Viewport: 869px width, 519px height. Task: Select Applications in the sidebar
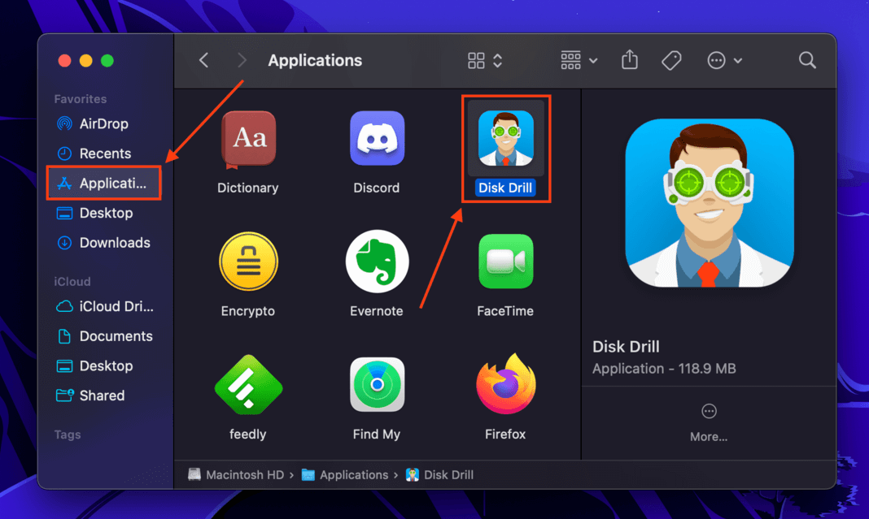104,183
